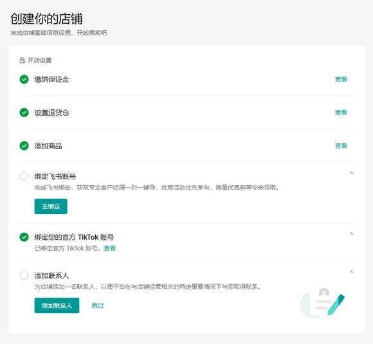Click green checkmark next to 设置退货仓

(x=24, y=113)
